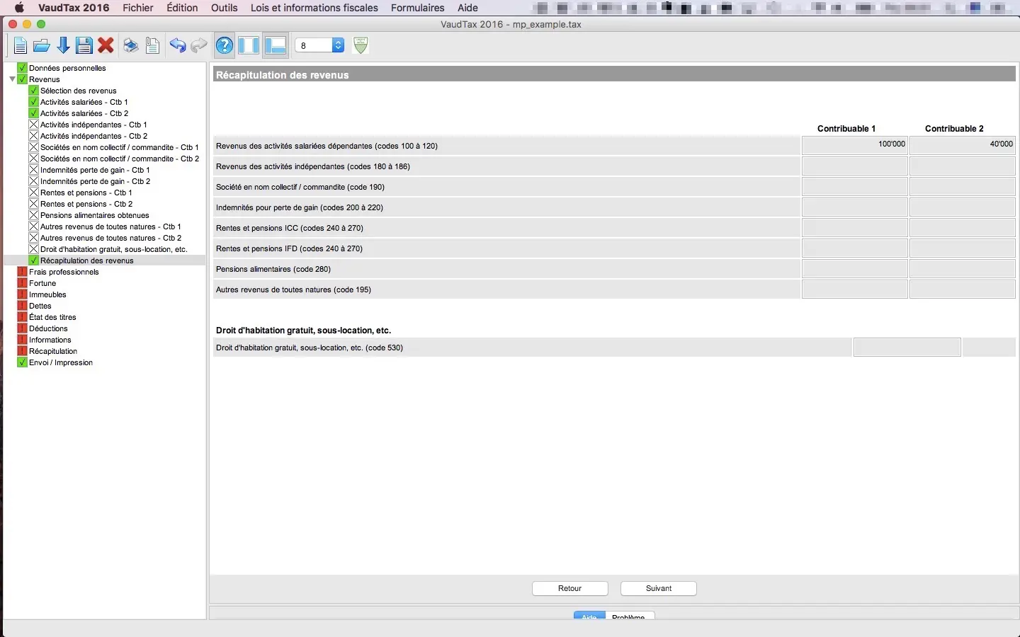1020x637 pixels.
Task: Select Pensions alimentaires obtenues in tree
Action: click(94, 215)
